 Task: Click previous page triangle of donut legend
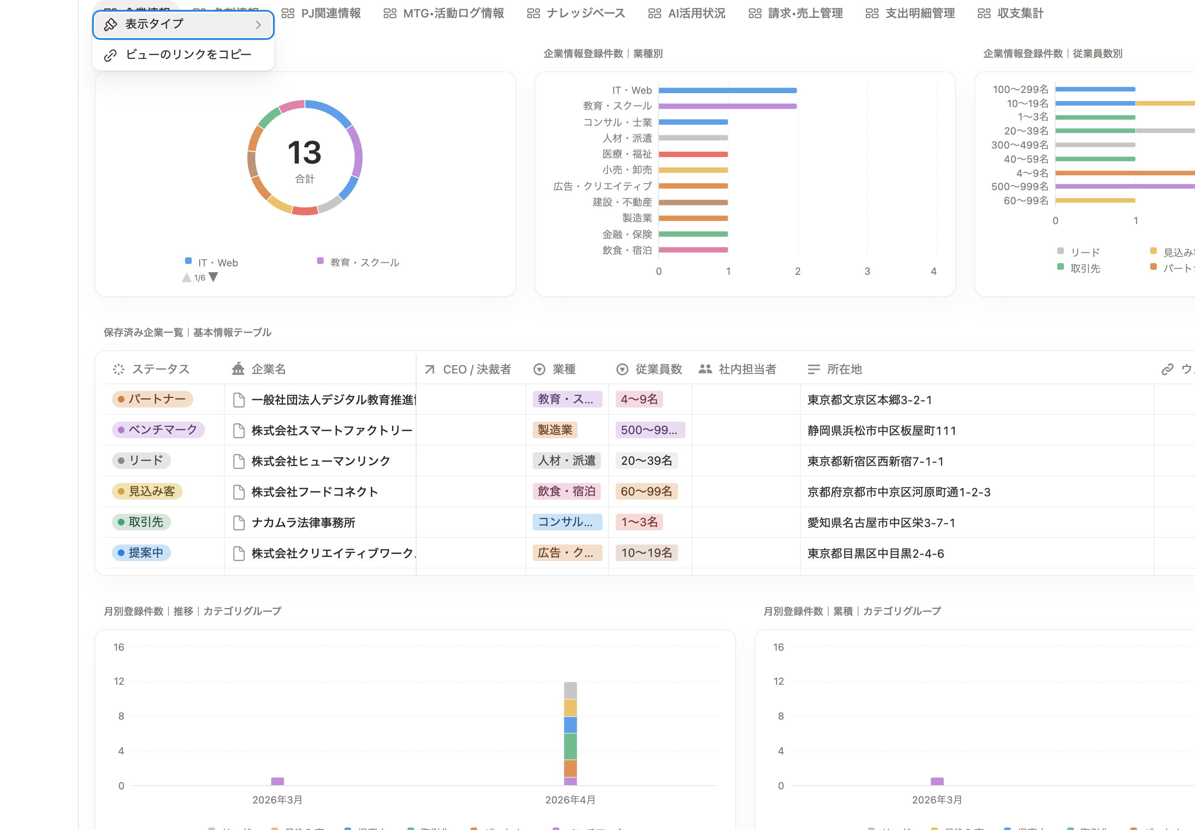[187, 278]
